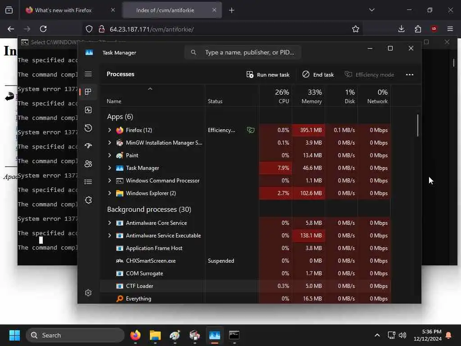Select the CTF Loader process row
The height and width of the screenshot is (346, 461).
pyautogui.click(x=245, y=286)
